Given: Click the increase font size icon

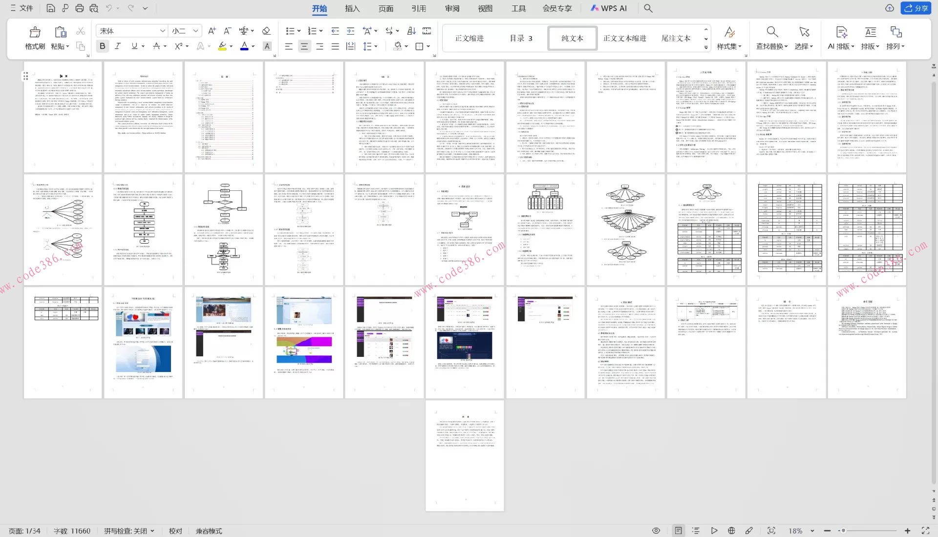Looking at the screenshot, I should coord(212,31).
